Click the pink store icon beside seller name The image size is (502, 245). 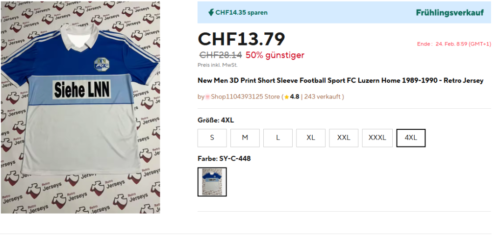tap(207, 97)
